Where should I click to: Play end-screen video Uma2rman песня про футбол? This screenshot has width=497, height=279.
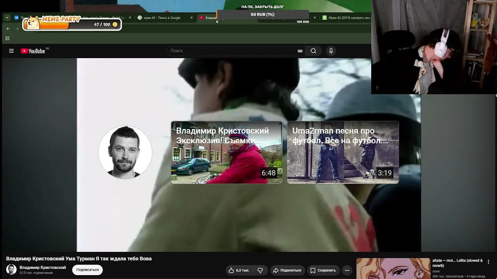click(x=343, y=152)
